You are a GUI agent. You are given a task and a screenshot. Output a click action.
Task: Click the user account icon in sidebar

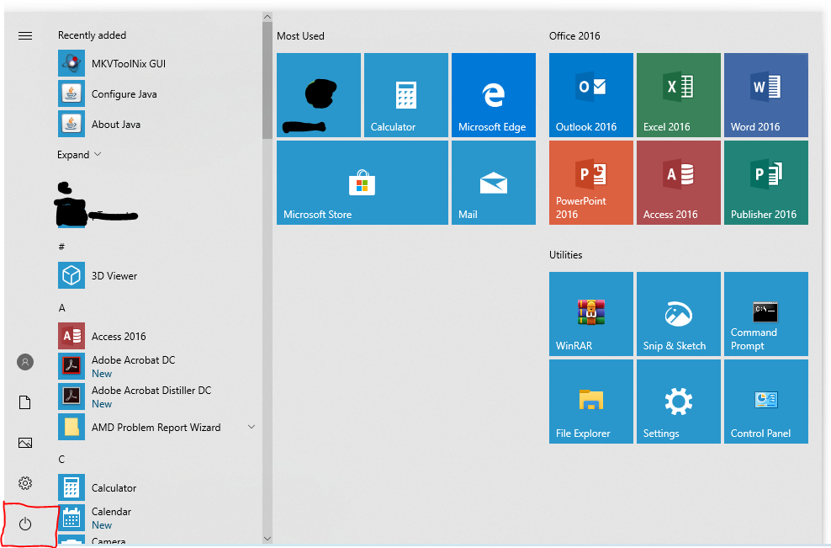pos(25,362)
